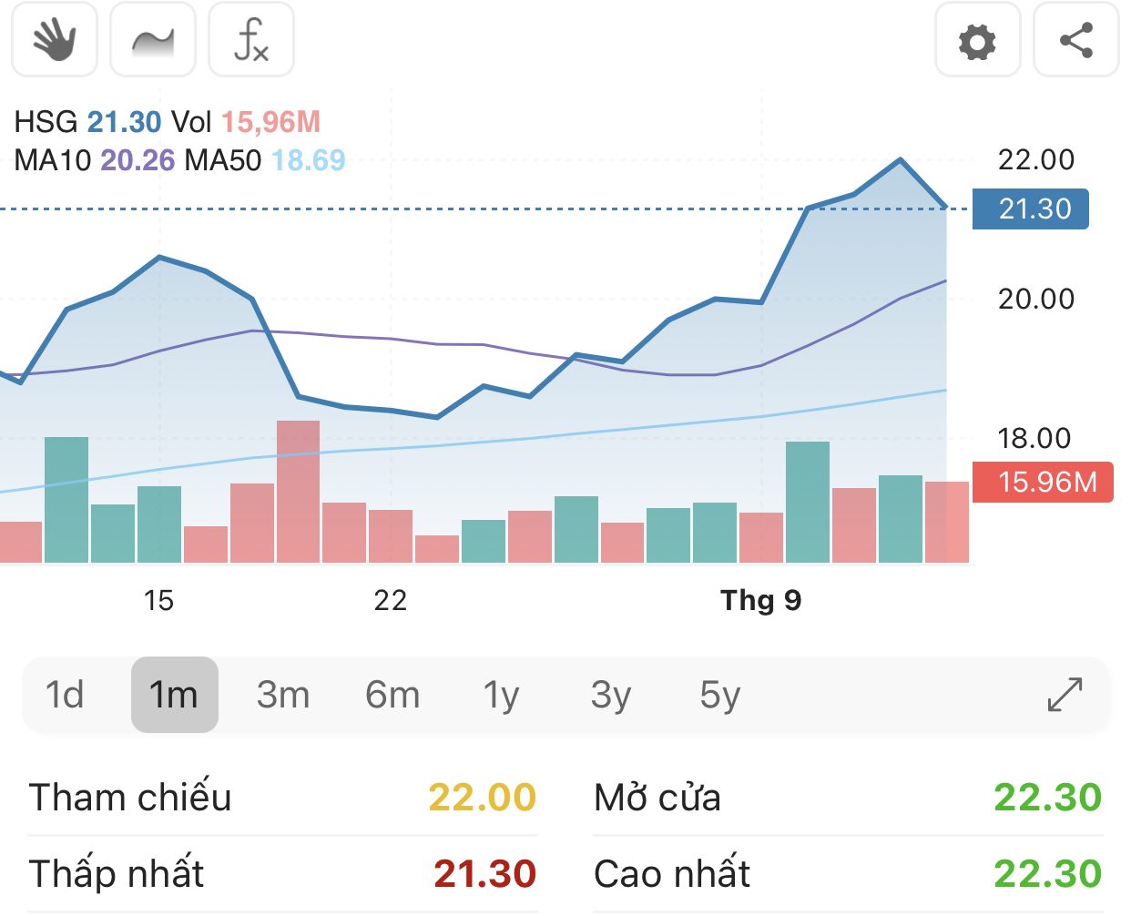Expand chart to fullscreen with arrows icon
The image size is (1131, 916).
[1065, 695]
